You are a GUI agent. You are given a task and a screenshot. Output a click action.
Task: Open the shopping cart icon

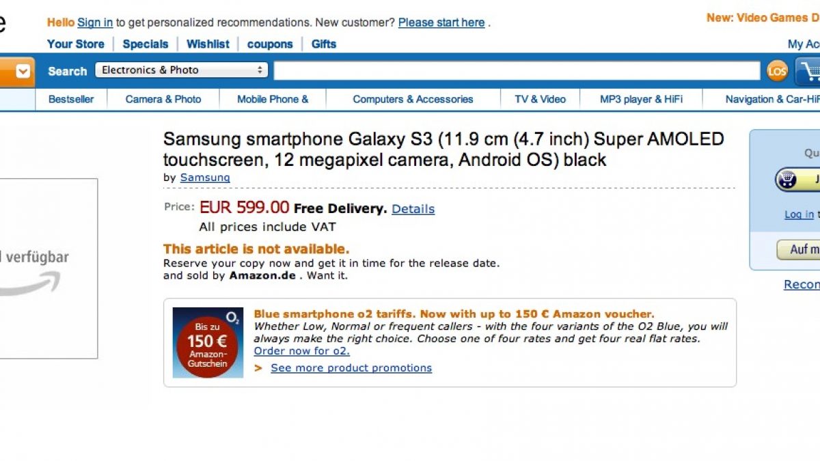point(809,71)
